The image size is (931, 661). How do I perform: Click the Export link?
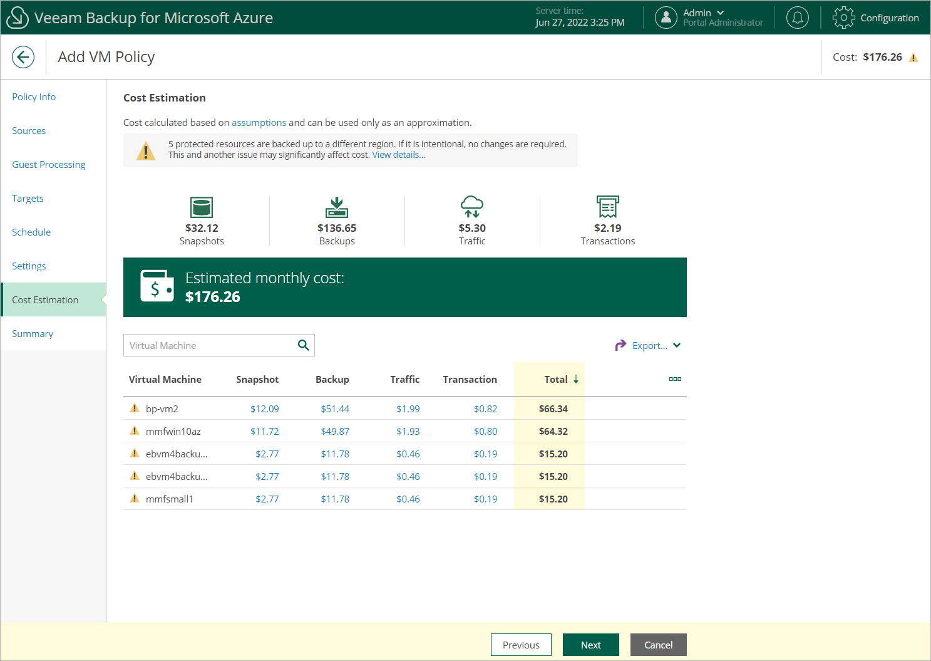click(x=650, y=346)
